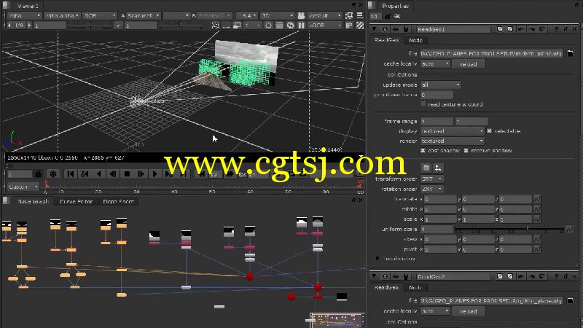Open the Node tab in ReadGeo2 properties
Screen dimensions: 583x328
click(x=415, y=287)
